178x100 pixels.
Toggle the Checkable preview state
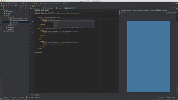point(146,10)
